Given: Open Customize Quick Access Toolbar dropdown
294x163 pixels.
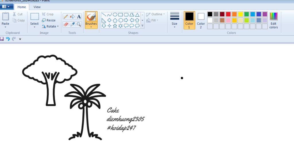Looking at the screenshot, I should tap(20, 39).
